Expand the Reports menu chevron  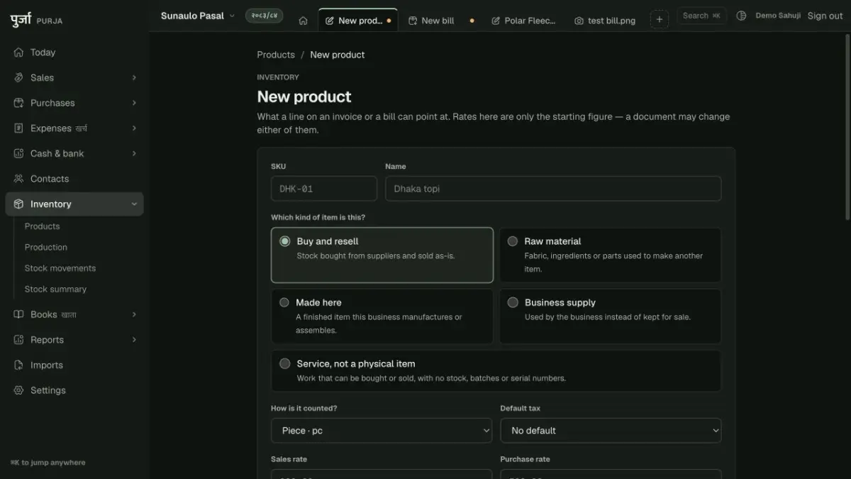pos(134,340)
